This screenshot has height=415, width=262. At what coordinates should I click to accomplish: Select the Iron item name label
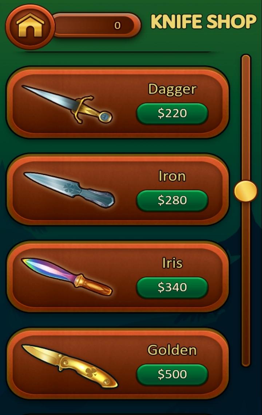172,176
